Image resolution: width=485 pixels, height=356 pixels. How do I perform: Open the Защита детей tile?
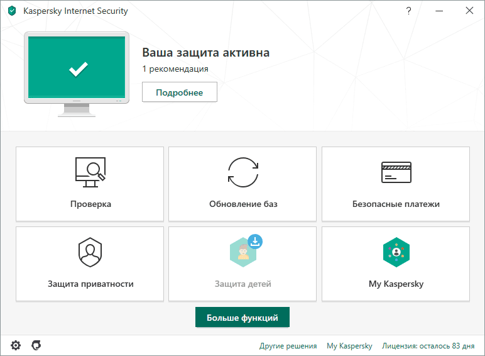coord(242,264)
